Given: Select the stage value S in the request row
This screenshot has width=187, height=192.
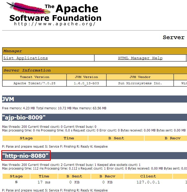Looking at the screenshot, I should [x=16, y=182].
